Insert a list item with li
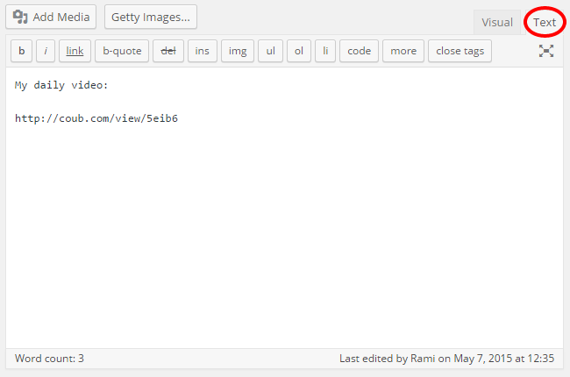Screen dimensions: 570x377 (325, 51)
